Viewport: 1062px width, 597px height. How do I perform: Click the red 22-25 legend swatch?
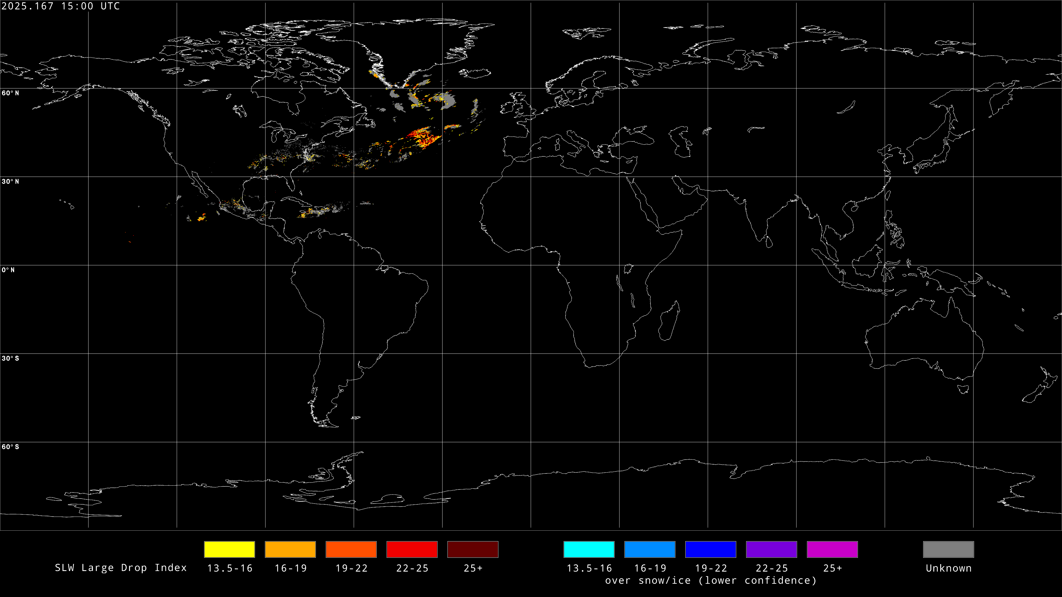[x=412, y=549]
